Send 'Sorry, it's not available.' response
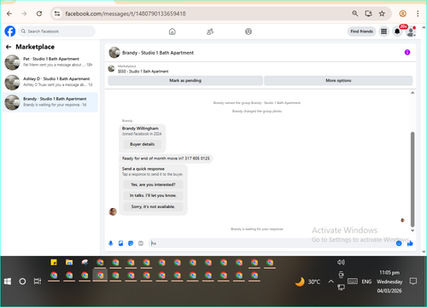This screenshot has height=307, width=427. tap(153, 206)
